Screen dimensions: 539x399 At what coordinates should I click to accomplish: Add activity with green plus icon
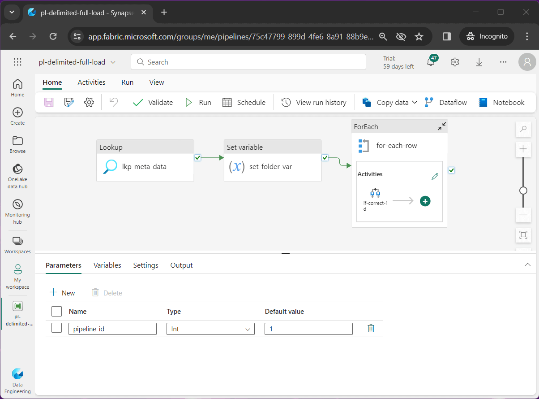coord(425,201)
